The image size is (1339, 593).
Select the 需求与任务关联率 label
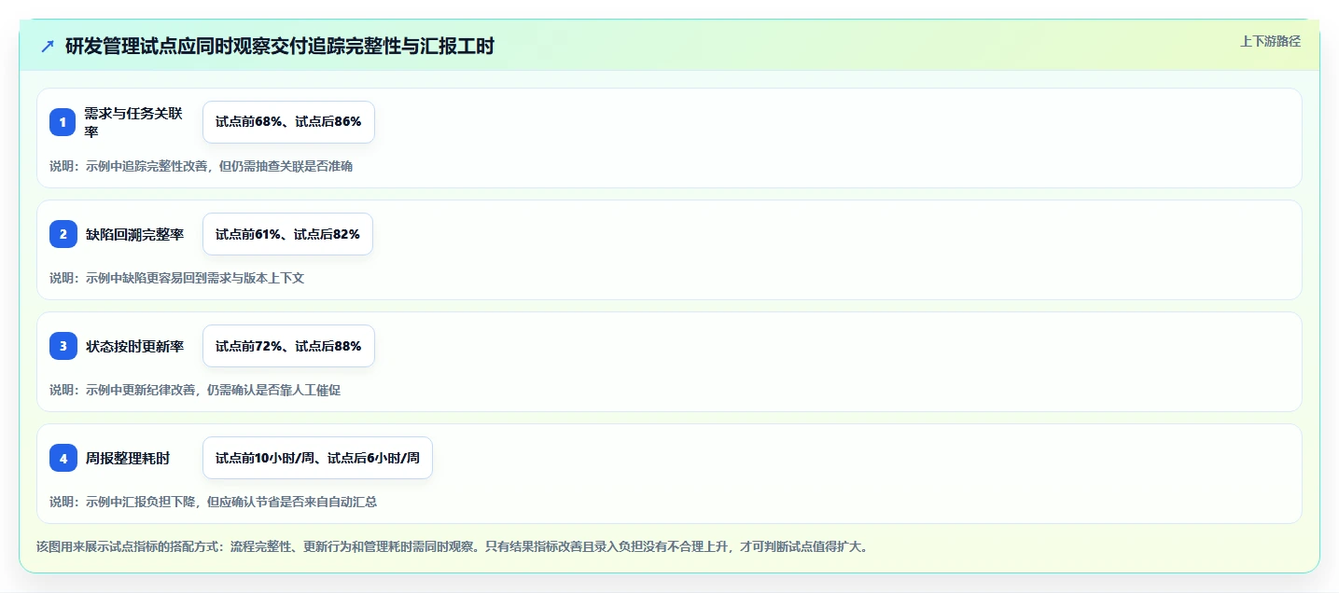134,122
